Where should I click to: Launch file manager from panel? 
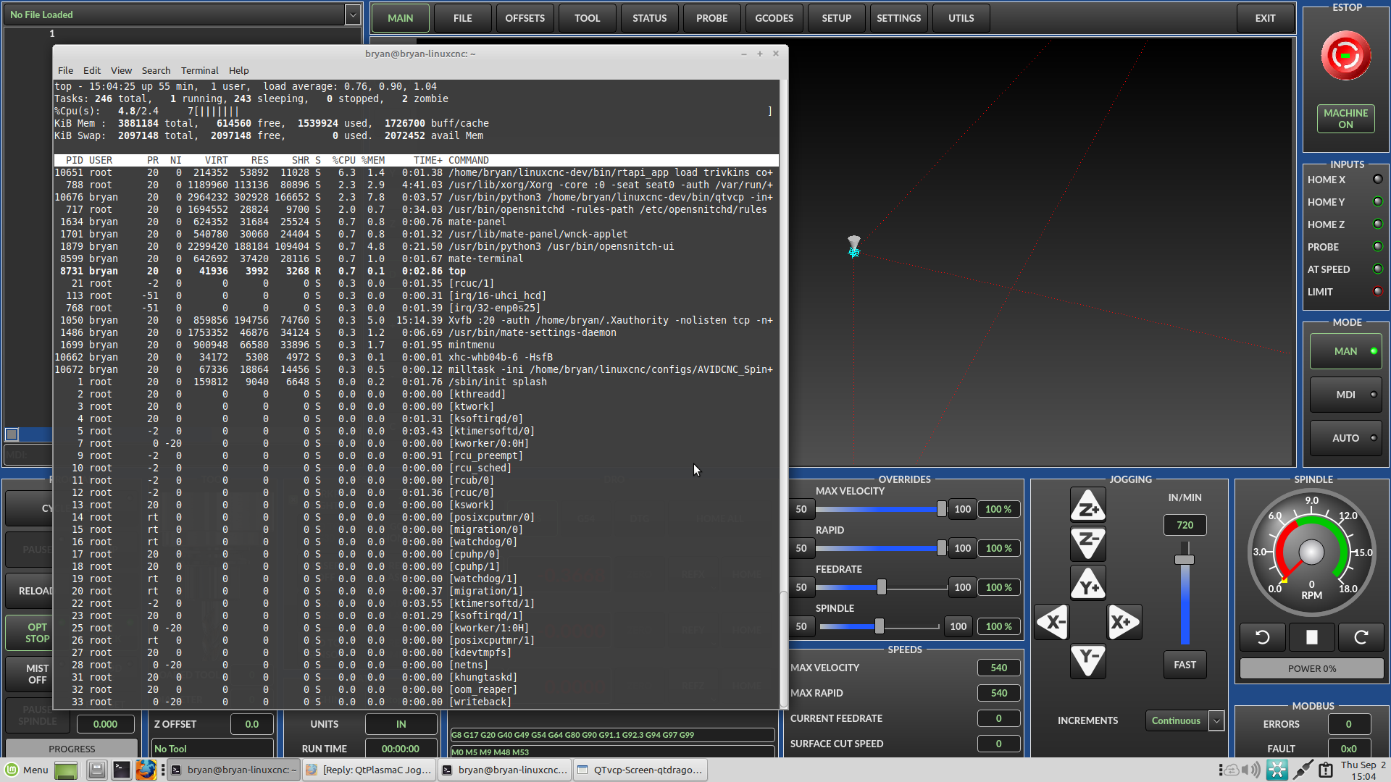coord(96,770)
